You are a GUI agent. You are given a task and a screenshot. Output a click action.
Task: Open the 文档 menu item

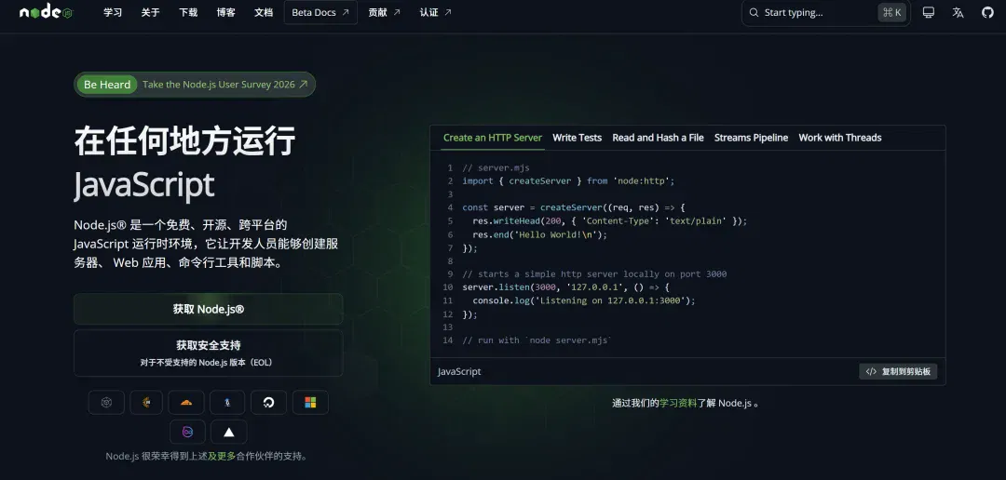tap(264, 12)
